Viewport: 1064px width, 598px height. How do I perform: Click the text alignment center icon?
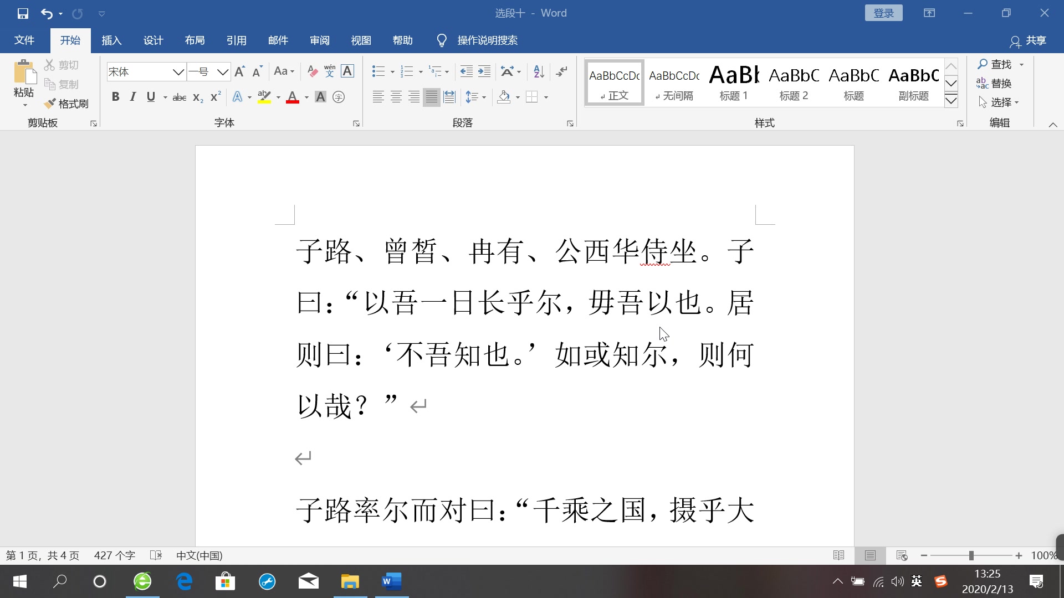[396, 96]
